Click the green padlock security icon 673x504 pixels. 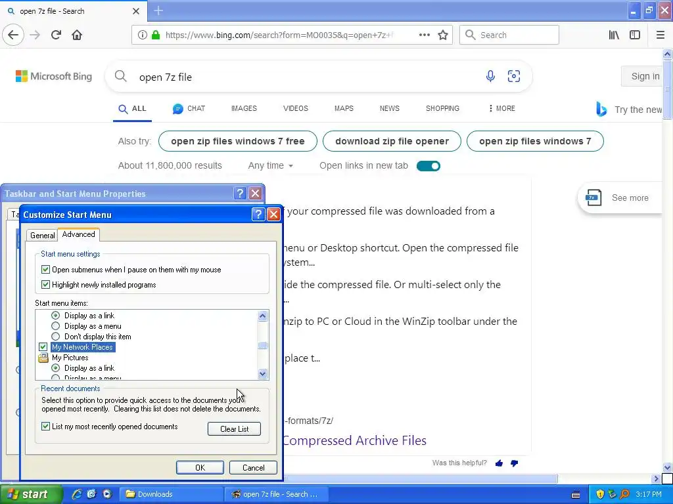(156, 35)
